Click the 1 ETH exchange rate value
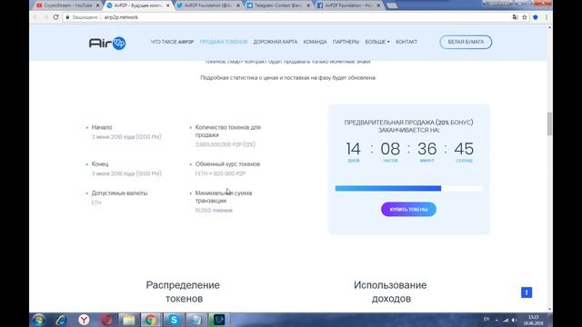 pyautogui.click(x=220, y=173)
